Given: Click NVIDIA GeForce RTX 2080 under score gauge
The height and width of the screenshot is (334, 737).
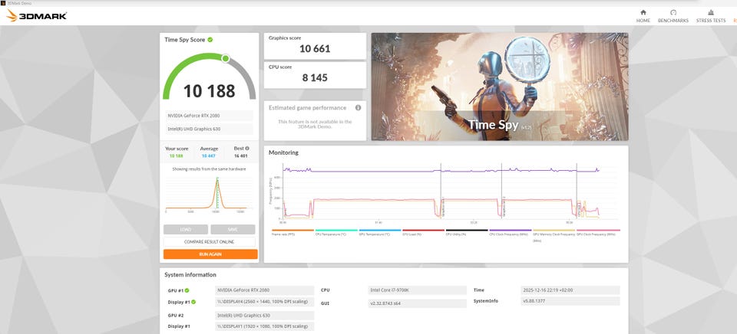Looking at the screenshot, I should coord(209,116).
